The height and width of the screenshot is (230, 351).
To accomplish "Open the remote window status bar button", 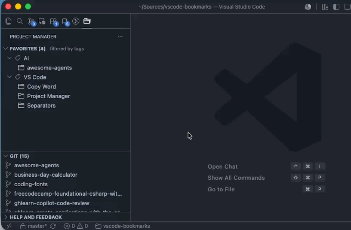I will click(x=9, y=226).
